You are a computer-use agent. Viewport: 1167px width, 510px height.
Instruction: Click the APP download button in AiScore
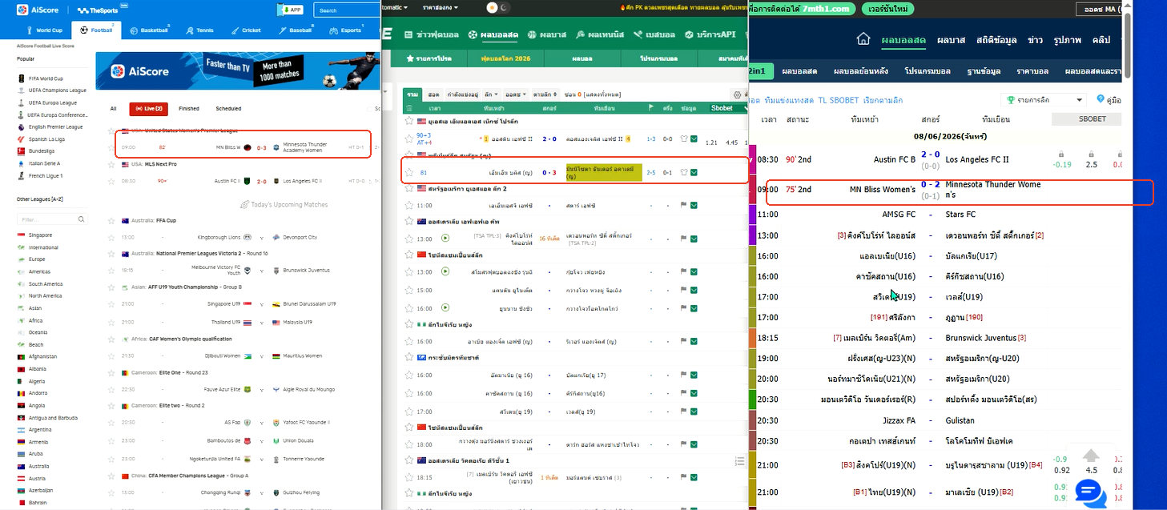tap(292, 10)
